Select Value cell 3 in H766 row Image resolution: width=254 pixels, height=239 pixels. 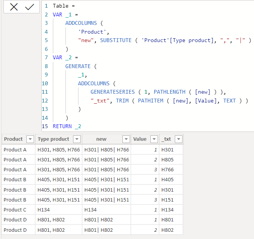pos(145,170)
